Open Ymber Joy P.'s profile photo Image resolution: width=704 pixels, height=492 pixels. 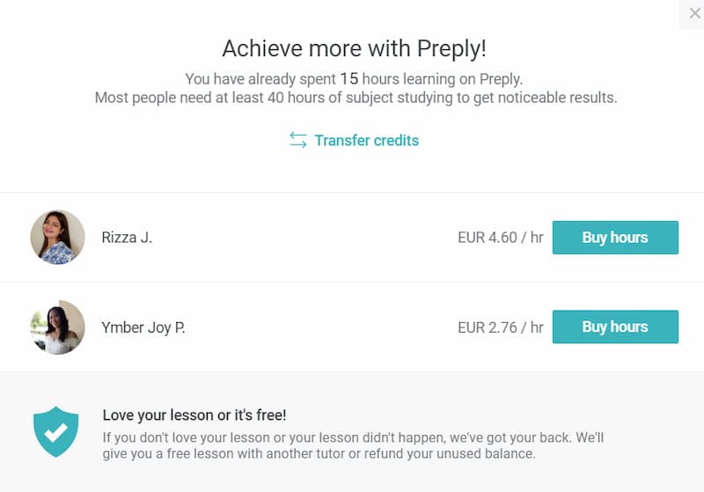coord(57,327)
